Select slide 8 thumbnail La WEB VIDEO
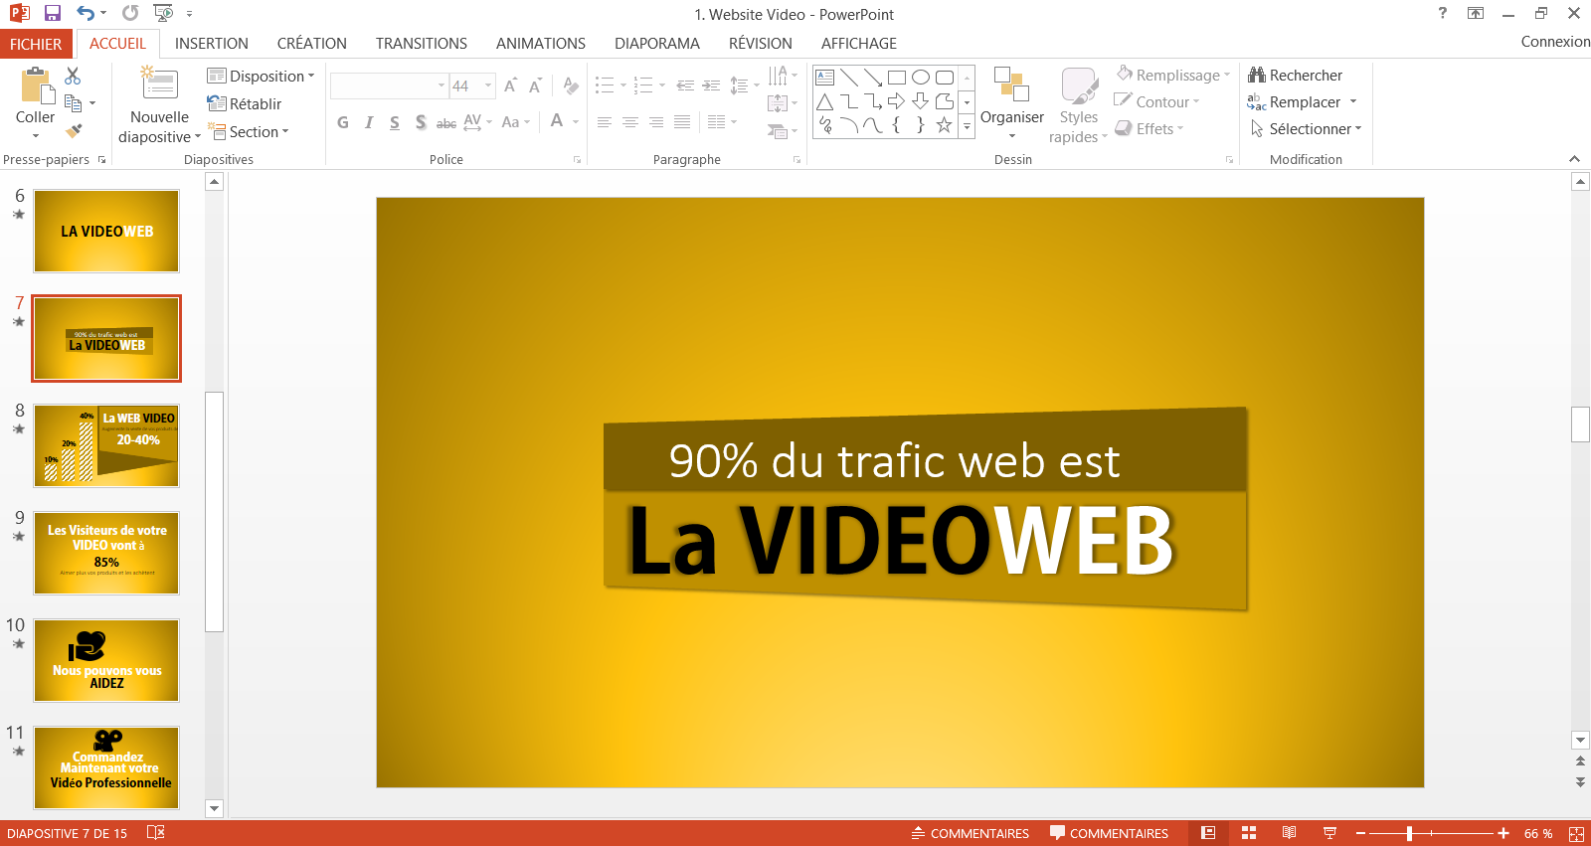The width and height of the screenshot is (1591, 846). pos(106,445)
